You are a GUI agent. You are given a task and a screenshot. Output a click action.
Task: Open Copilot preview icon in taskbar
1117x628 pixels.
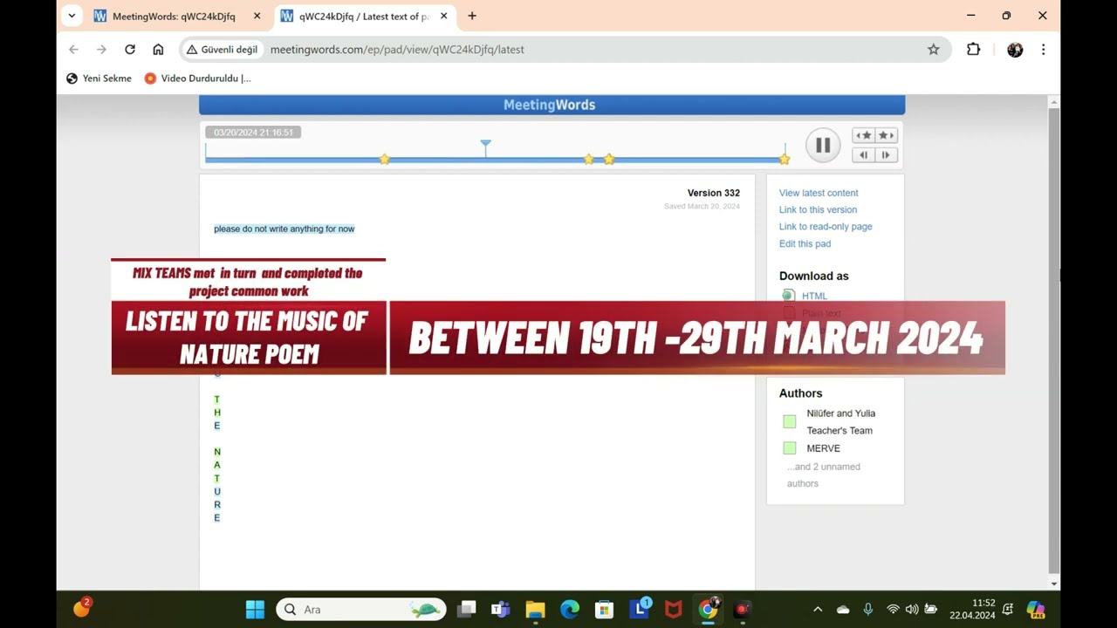point(1036,610)
